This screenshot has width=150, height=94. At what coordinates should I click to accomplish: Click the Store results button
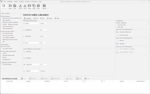(x=23, y=78)
